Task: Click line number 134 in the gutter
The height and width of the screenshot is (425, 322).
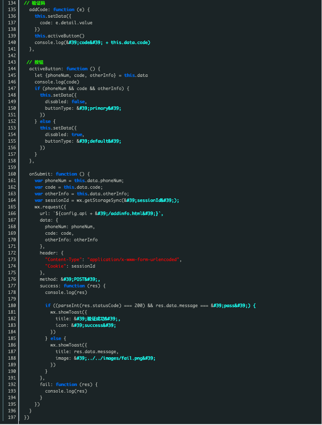Action: [x=10, y=3]
